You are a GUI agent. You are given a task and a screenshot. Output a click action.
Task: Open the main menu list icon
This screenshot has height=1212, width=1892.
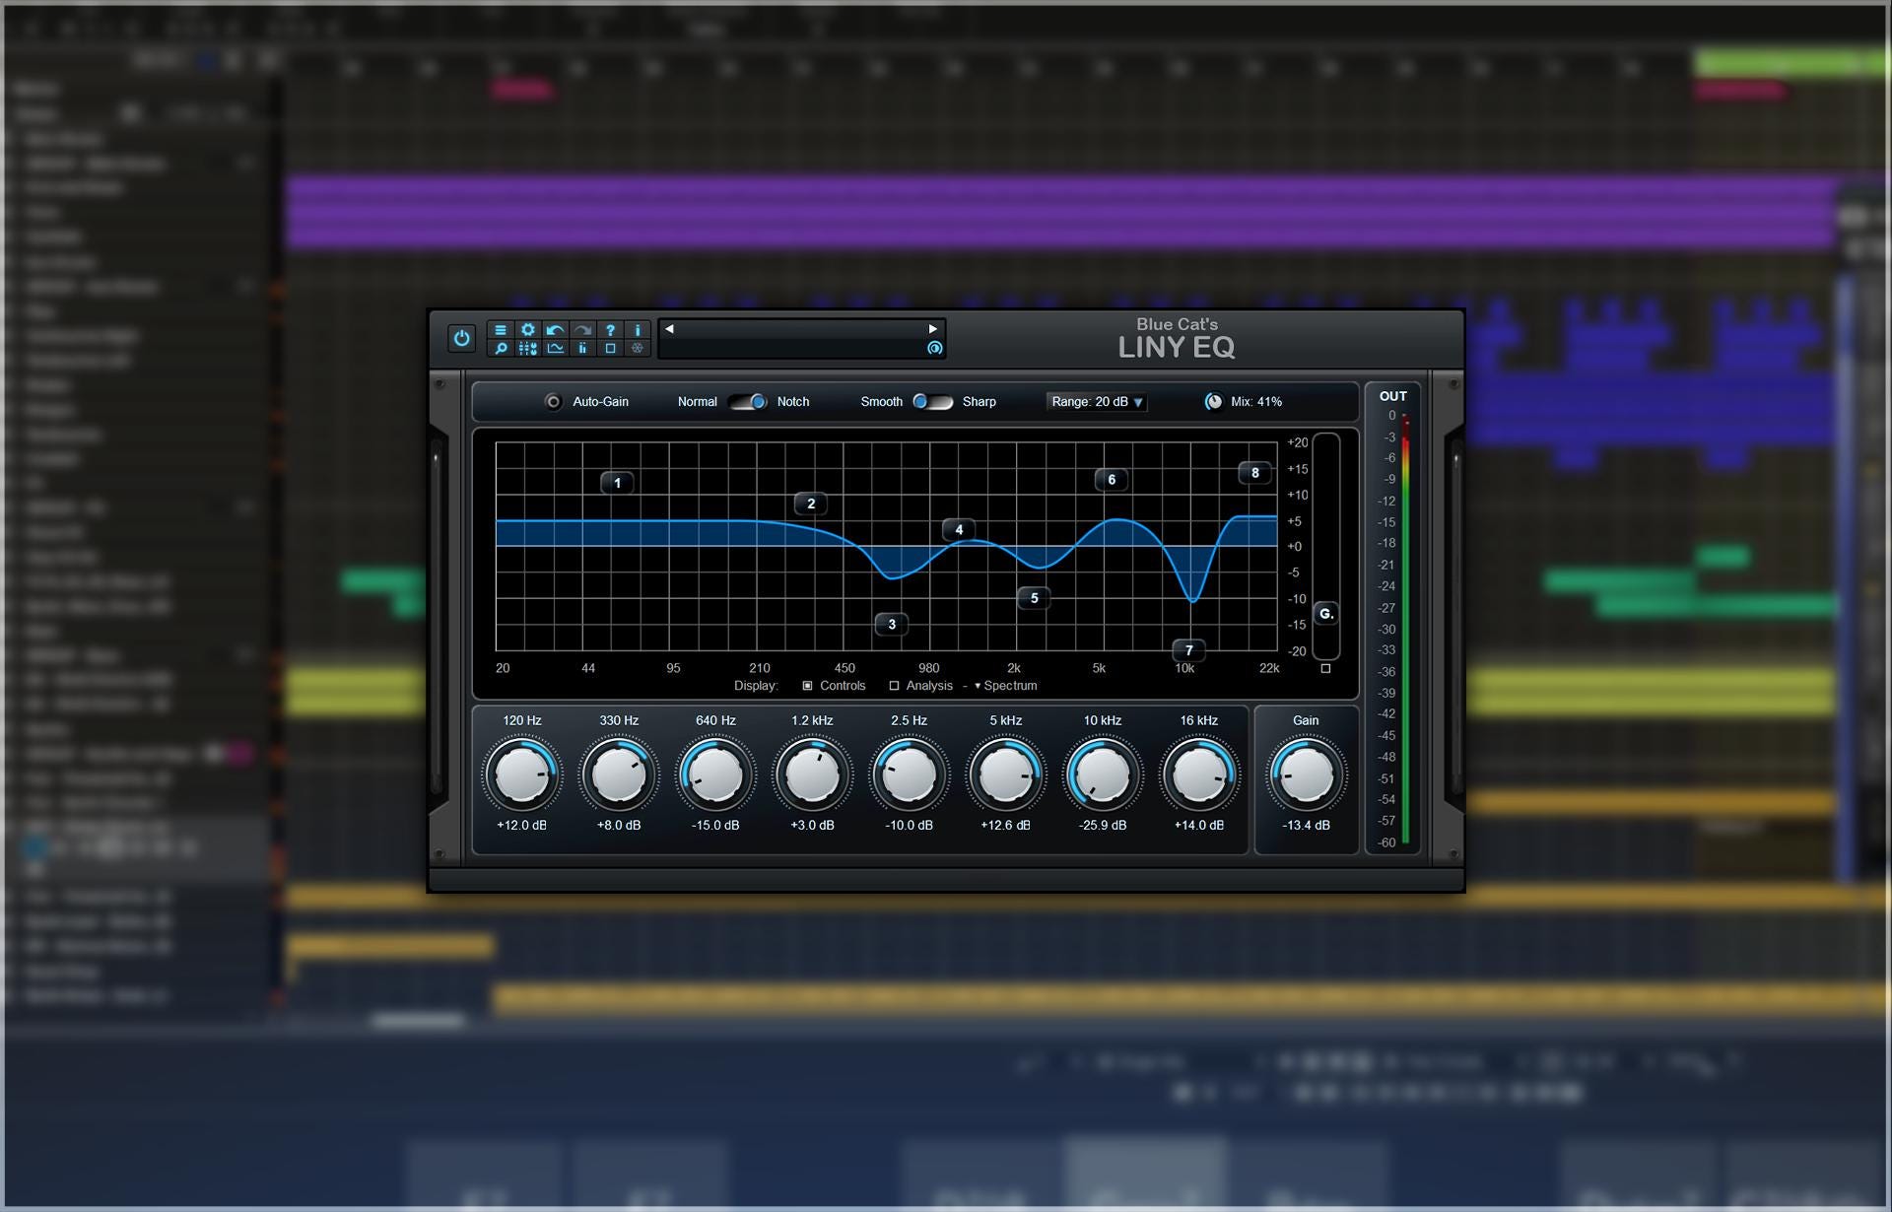pyautogui.click(x=501, y=330)
